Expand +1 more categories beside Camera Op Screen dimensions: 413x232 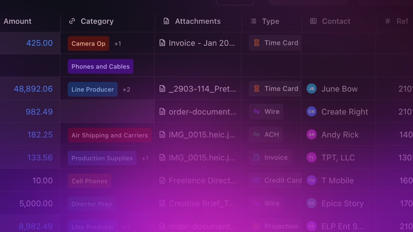pyautogui.click(x=117, y=43)
